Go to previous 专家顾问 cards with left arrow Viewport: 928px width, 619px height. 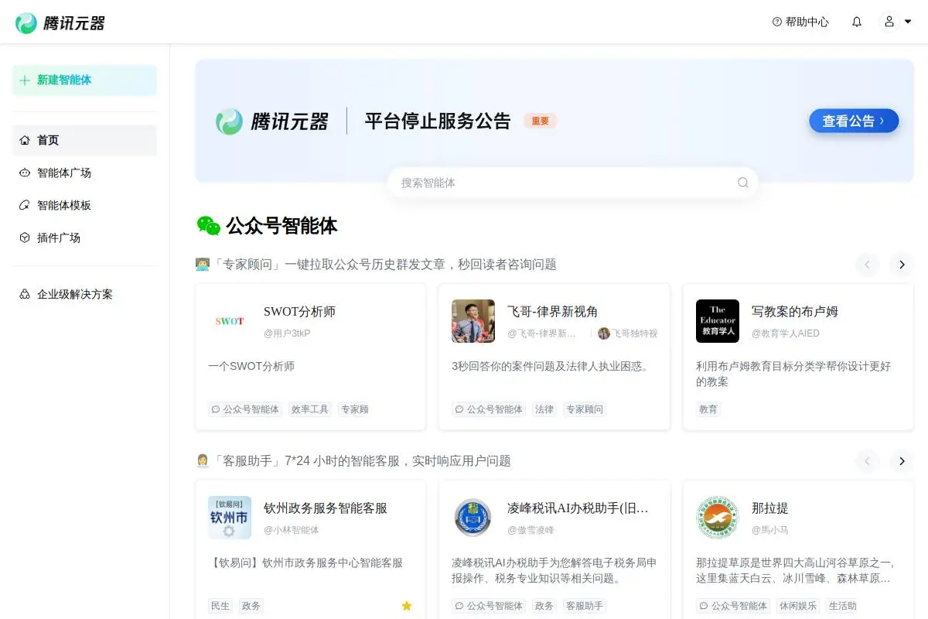point(867,265)
